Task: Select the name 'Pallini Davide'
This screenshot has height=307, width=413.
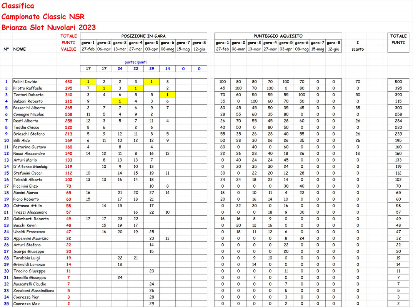Action: pyautogui.click(x=25, y=82)
